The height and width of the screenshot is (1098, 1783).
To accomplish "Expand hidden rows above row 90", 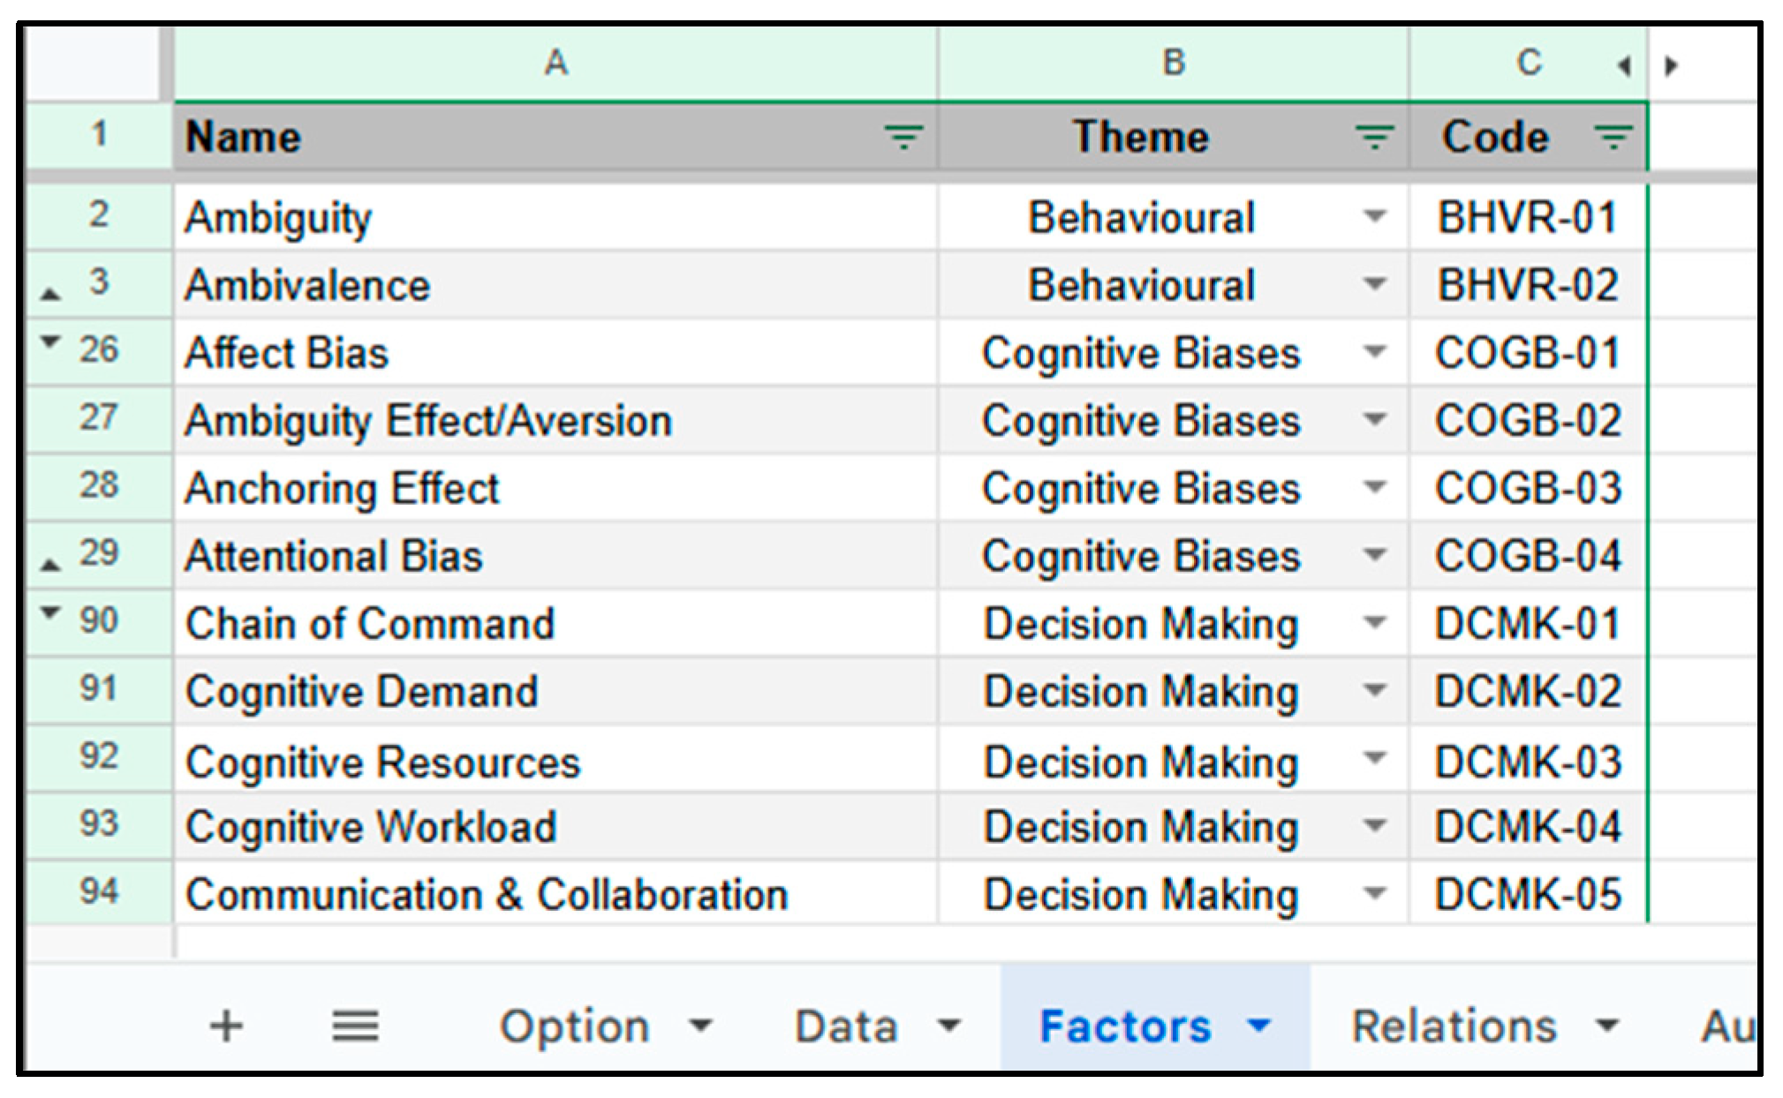I will click(51, 611).
